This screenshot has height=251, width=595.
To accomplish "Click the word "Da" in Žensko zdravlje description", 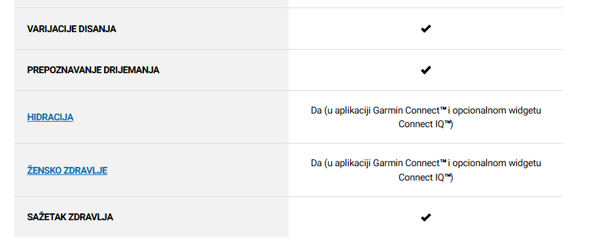I will click(x=316, y=163).
